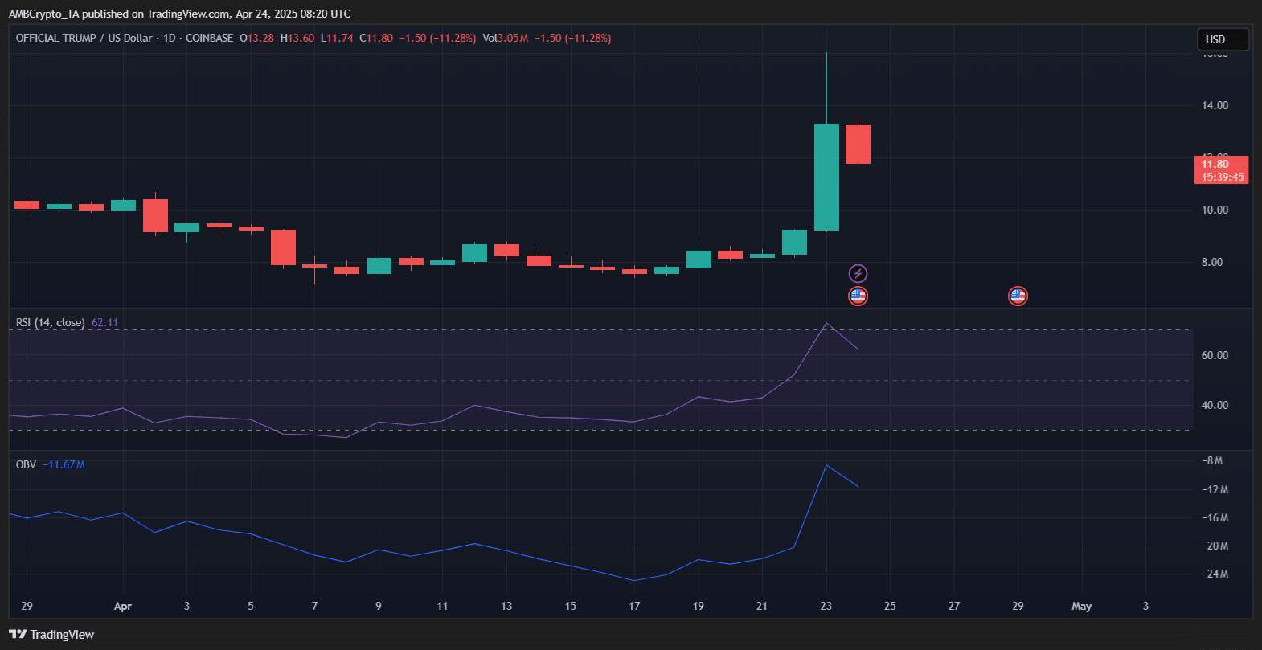This screenshot has width=1262, height=650.
Task: Click the 14.00 price axis label
Action: pos(1215,105)
